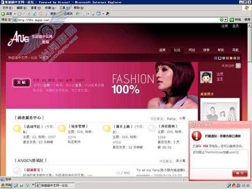Click the red confirm button in alert popup
The height and width of the screenshot is (189, 252).
point(240,173)
